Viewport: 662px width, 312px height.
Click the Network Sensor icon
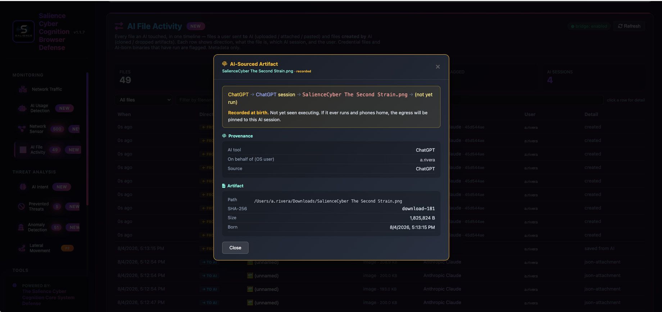click(x=22, y=129)
